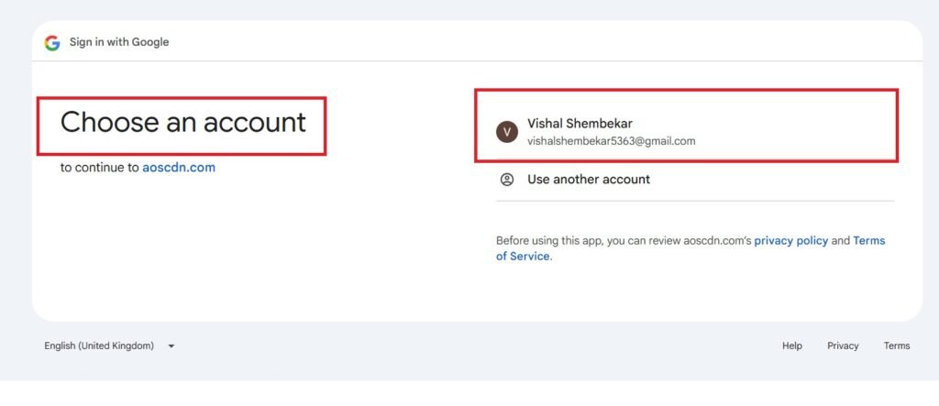Click the Choose an account heading

(x=182, y=123)
